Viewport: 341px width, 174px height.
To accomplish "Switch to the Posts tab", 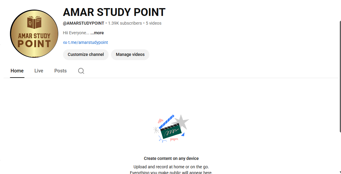I will 60,71.
